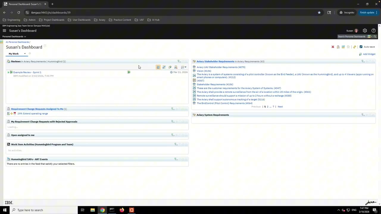Open Stakeholder Requirements (4156) link
Viewport: 381px width, 214px height.
click(215, 84)
